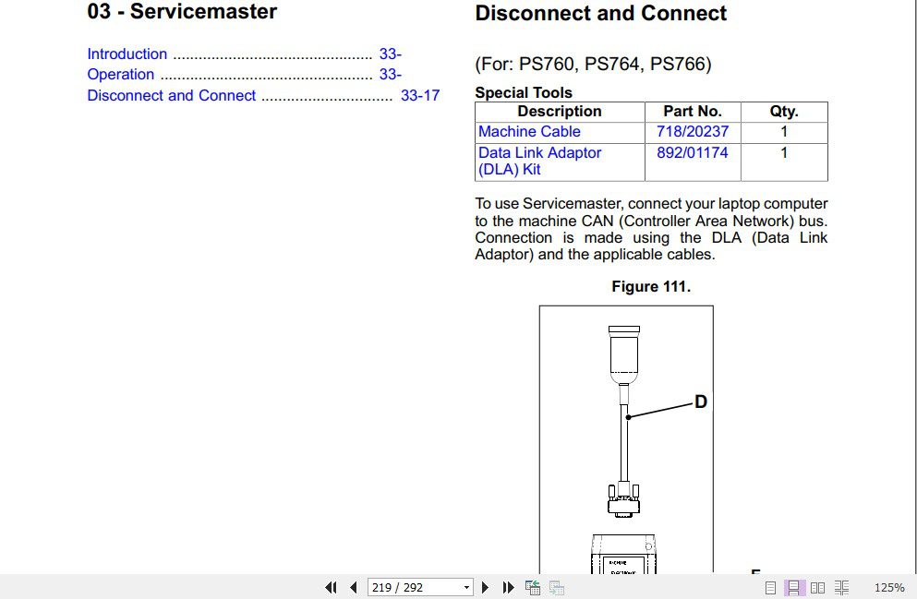Viewport: 917px width, 599px height.
Task: Click the Special Tools heading
Action: point(524,92)
